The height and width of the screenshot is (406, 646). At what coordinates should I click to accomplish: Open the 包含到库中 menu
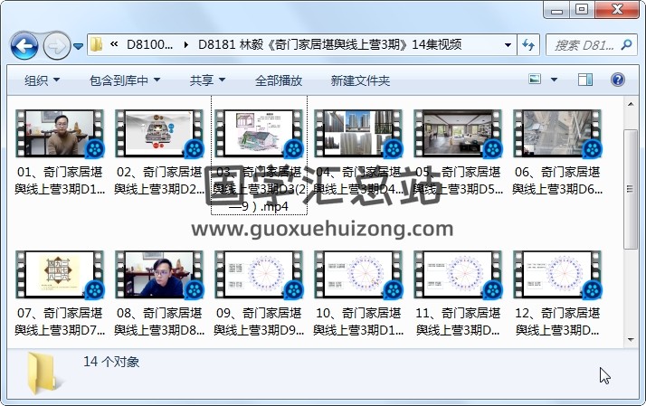pos(125,80)
